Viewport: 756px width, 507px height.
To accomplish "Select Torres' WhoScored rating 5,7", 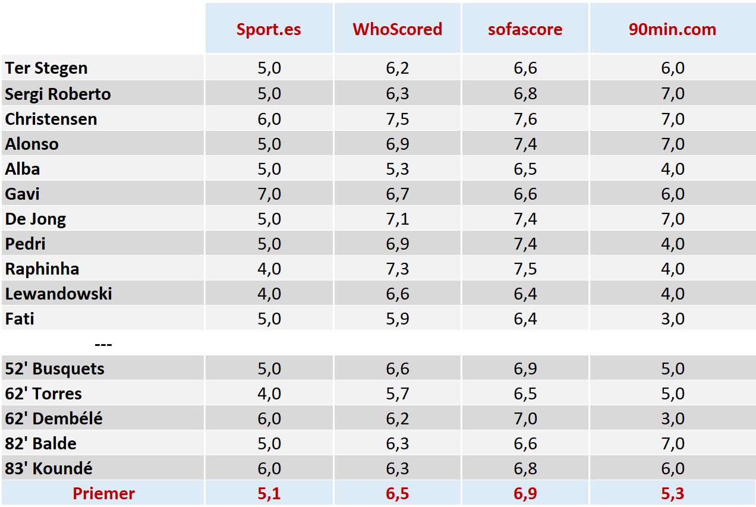I will pos(397,393).
